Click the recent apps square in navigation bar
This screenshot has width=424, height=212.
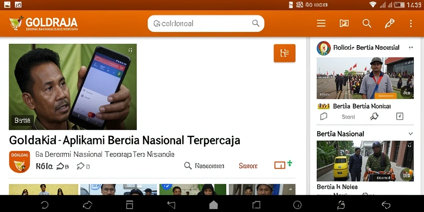tap(256, 205)
